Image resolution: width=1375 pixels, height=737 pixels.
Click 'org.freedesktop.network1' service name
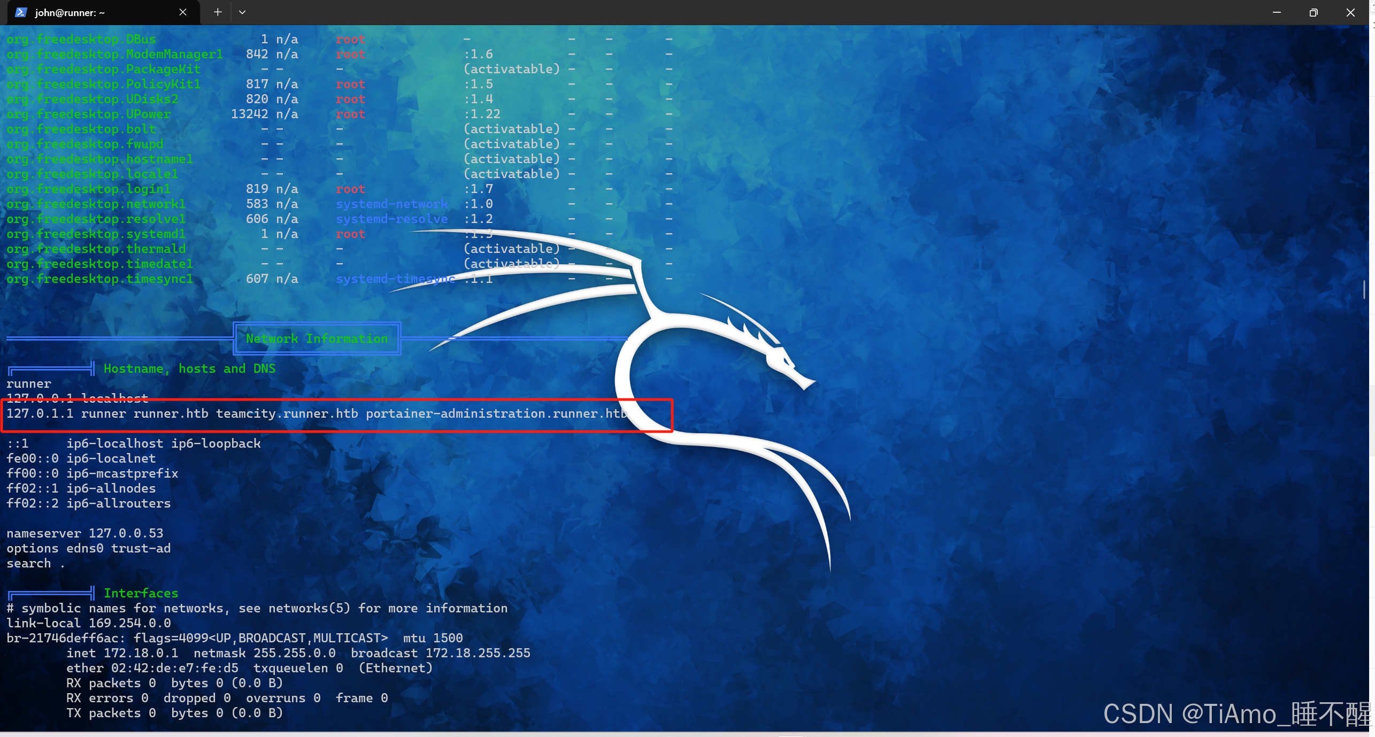tap(96, 204)
